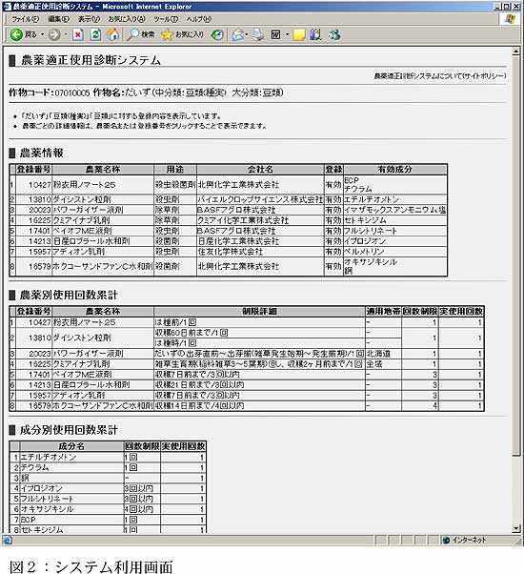This screenshot has width=524, height=574.
Task: Open the ヘルプ(H) menu
Action: pyautogui.click(x=198, y=19)
